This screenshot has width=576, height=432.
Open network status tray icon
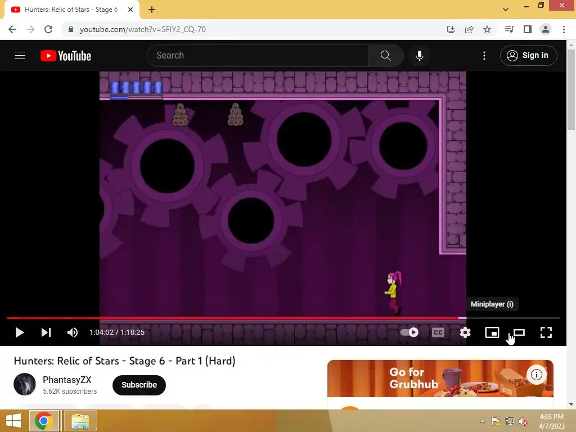click(x=510, y=421)
